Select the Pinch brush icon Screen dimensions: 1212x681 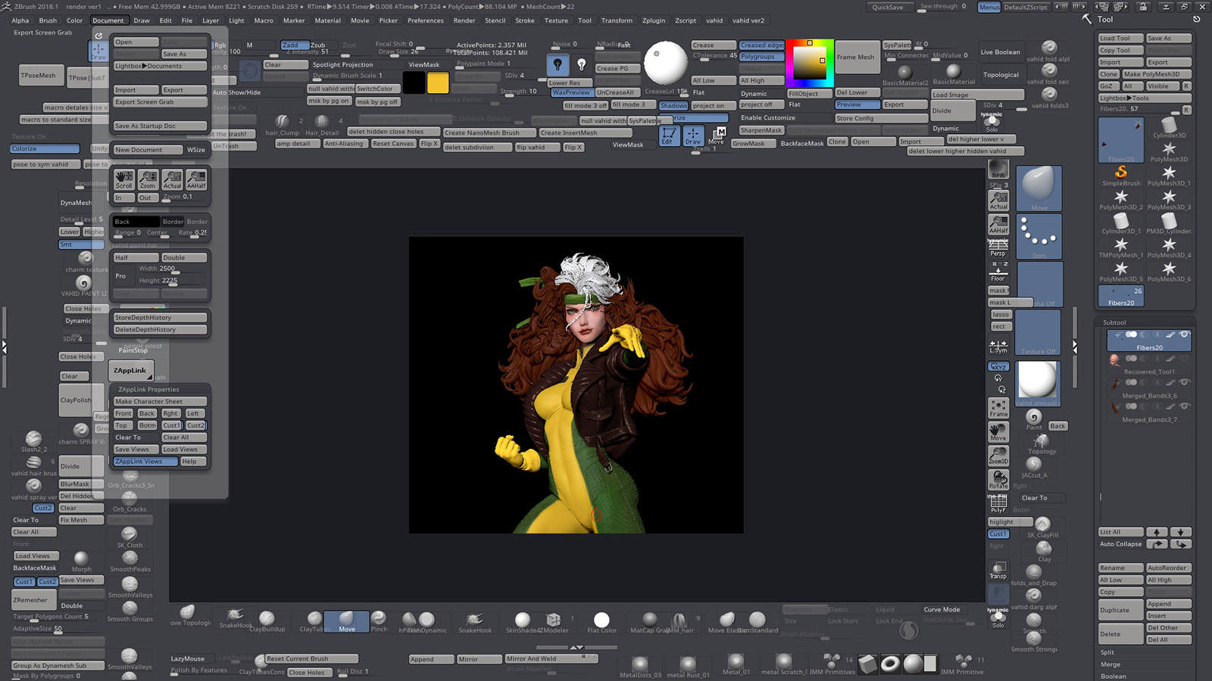click(x=379, y=621)
